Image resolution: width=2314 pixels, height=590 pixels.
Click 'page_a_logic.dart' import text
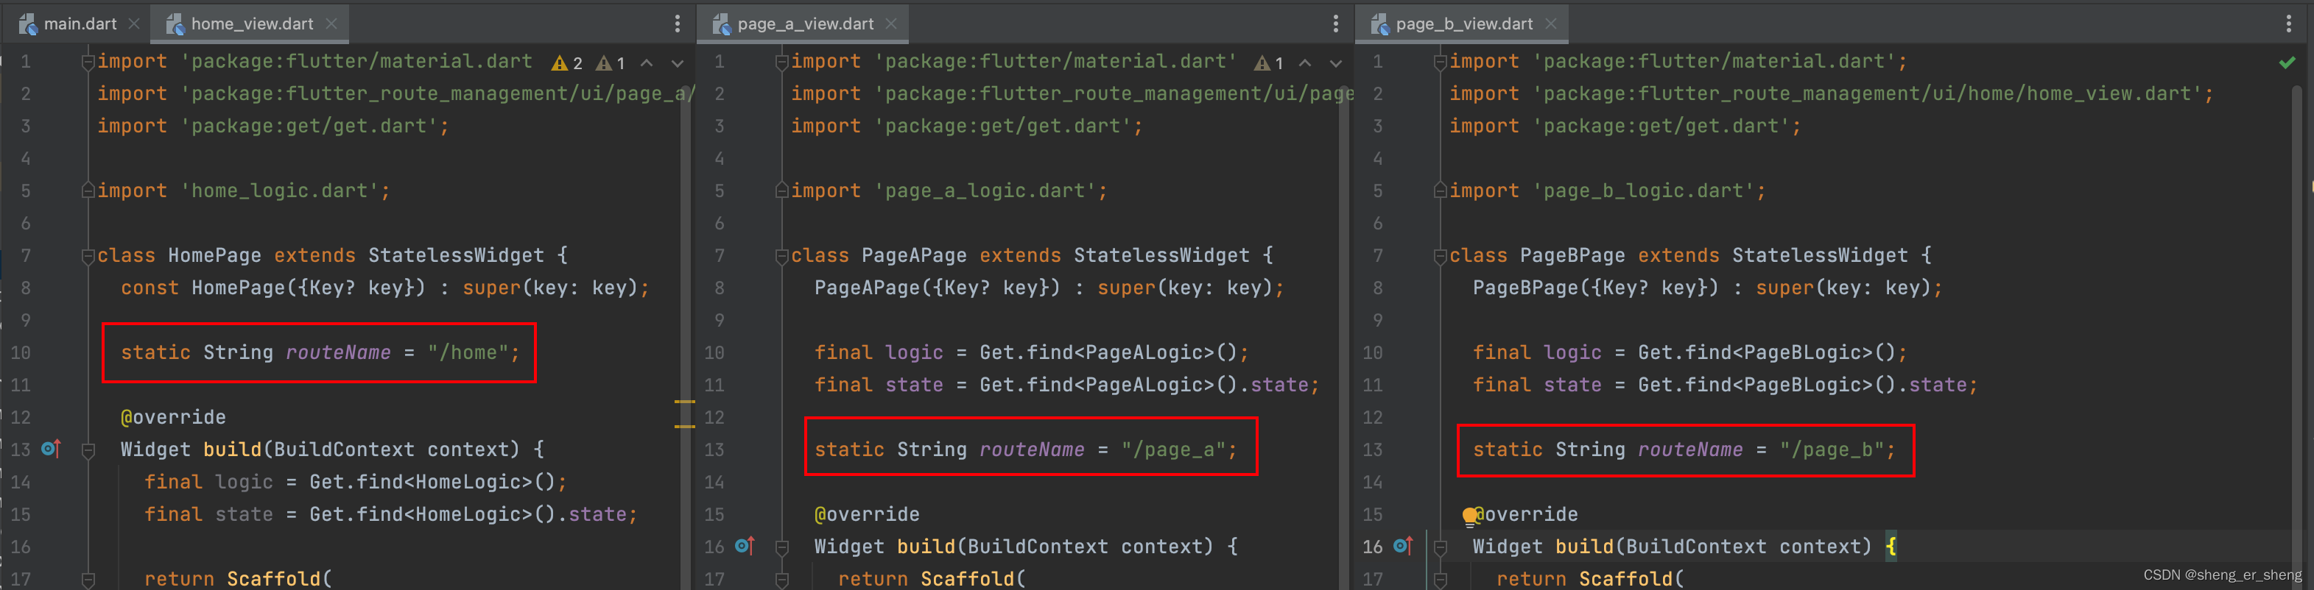(985, 191)
